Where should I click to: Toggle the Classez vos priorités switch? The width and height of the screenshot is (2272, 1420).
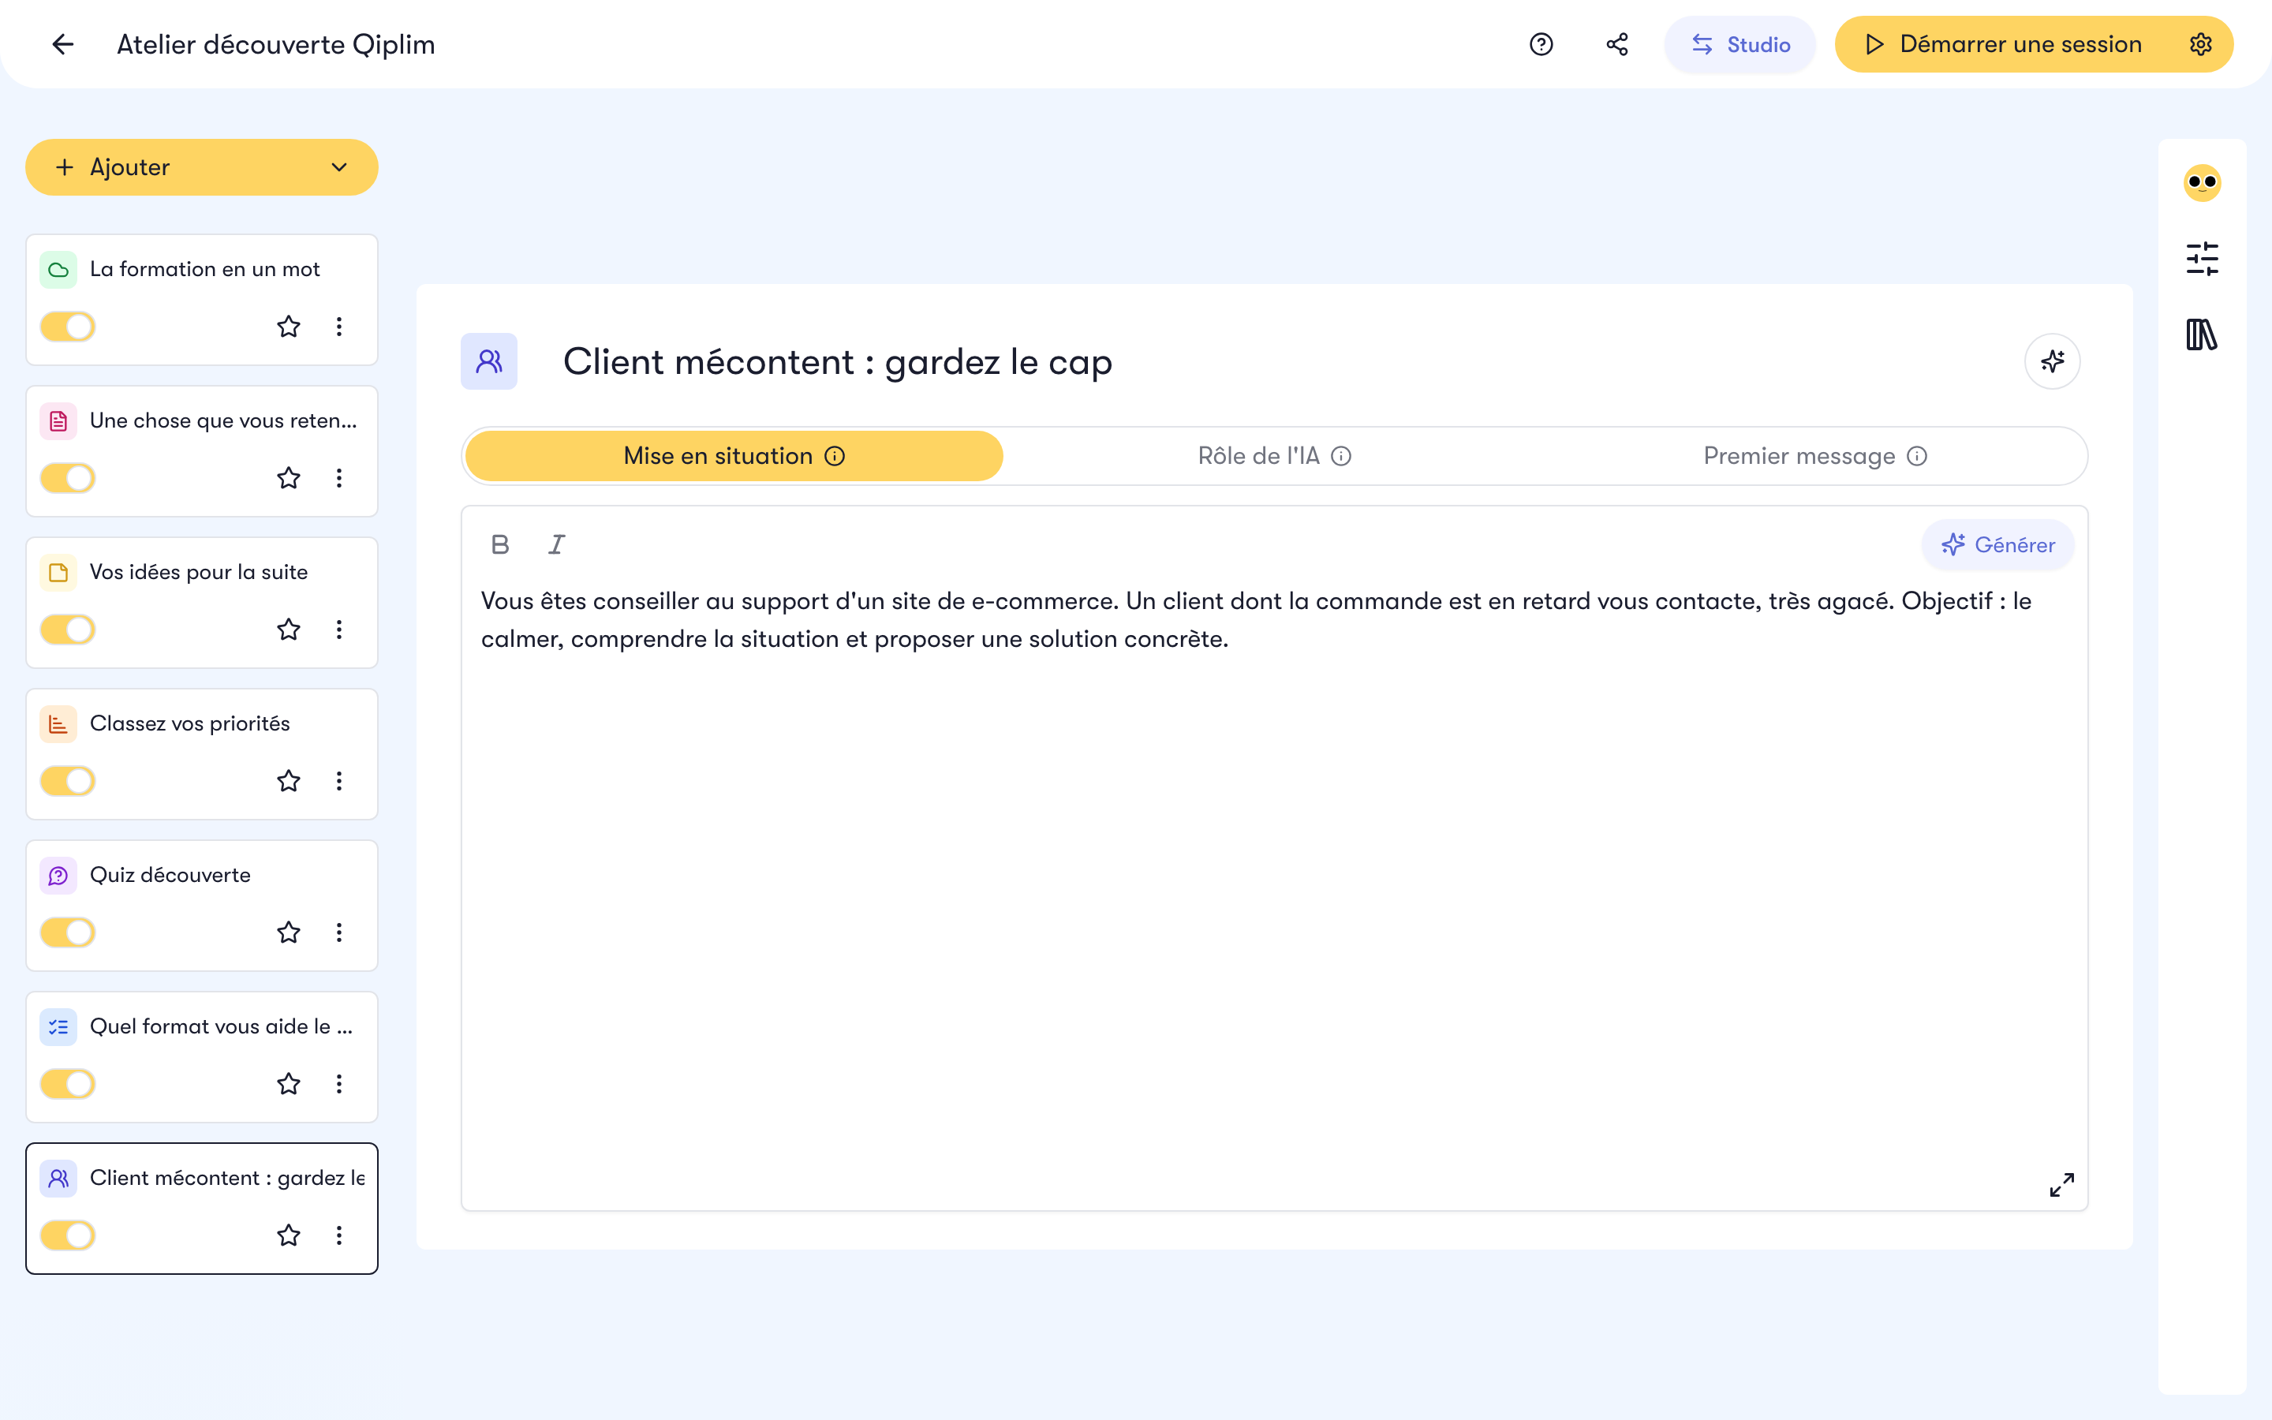coord(68,781)
